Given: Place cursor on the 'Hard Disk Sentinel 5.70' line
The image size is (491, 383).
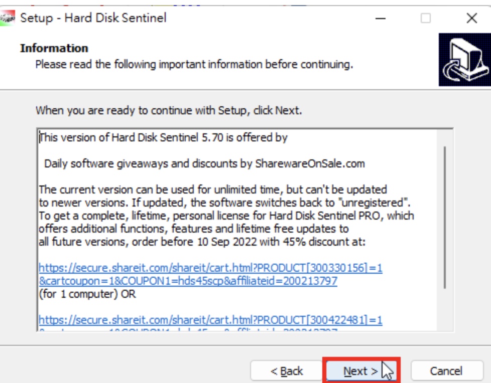Looking at the screenshot, I should coord(163,137).
